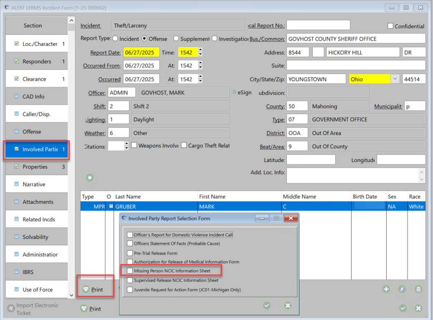Switch to the Properties section
Image resolution: width=433 pixels, height=320 pixels.
[x=35, y=167]
